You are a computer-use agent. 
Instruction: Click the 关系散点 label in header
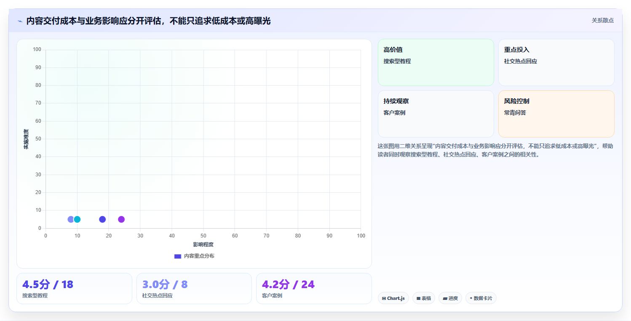click(603, 20)
